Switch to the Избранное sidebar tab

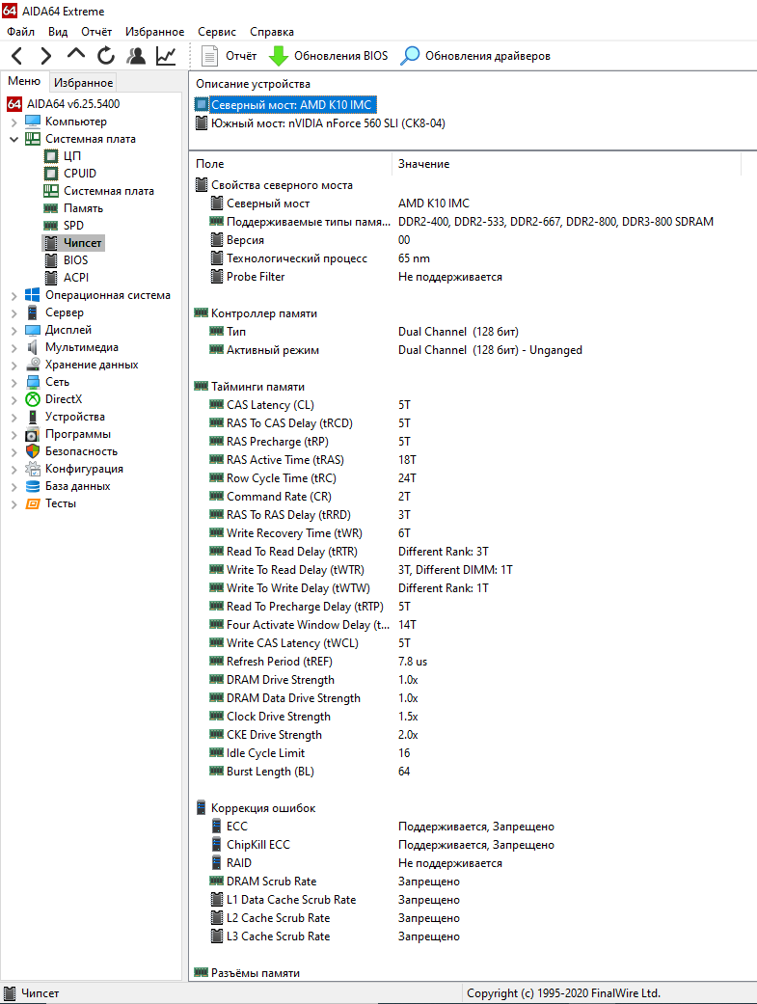click(x=83, y=83)
